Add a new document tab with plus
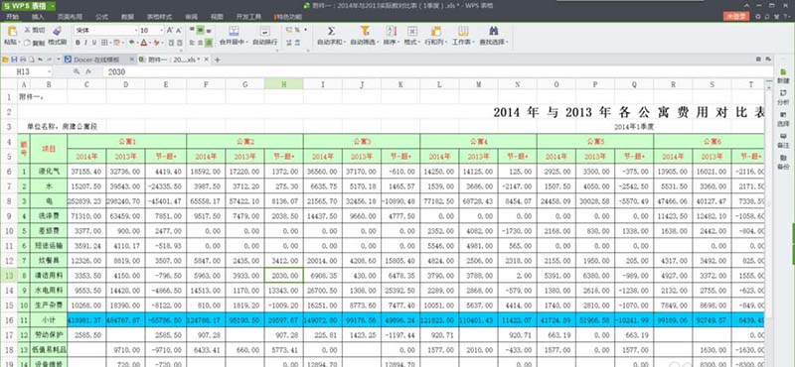The image size is (795, 367). 218,60
